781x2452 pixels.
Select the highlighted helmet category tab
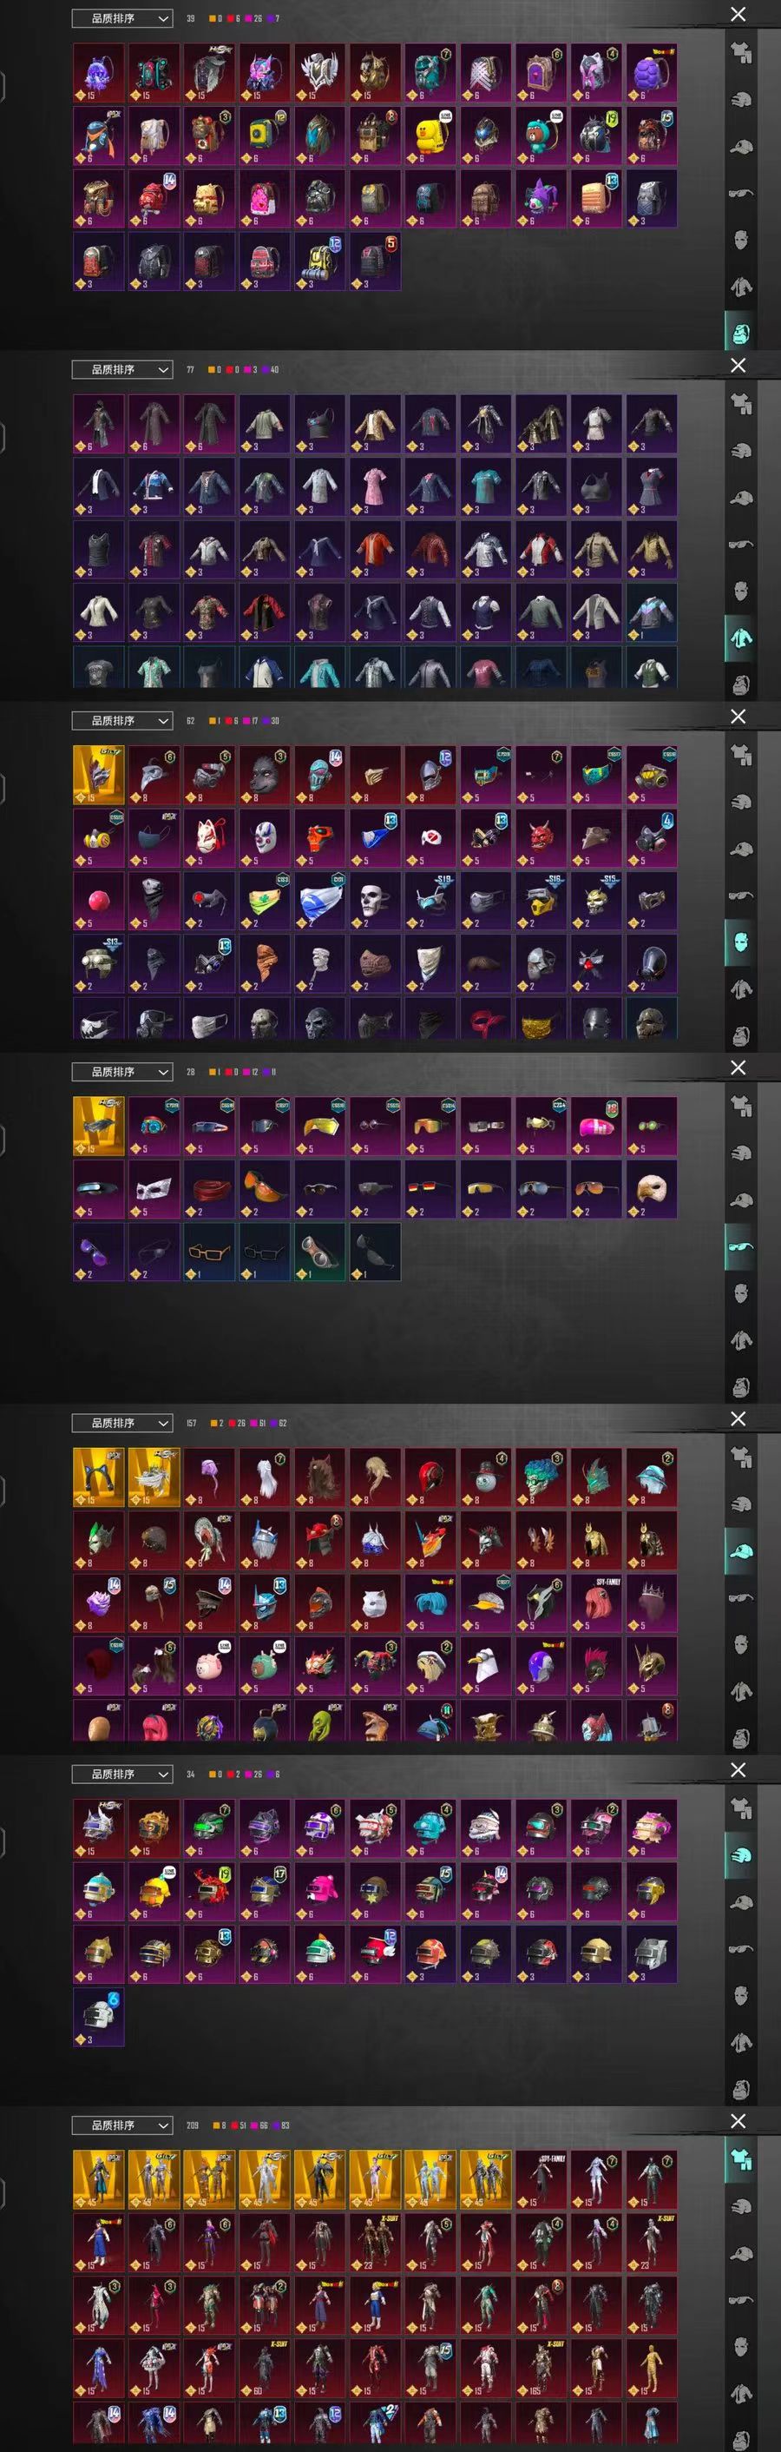pyautogui.click(x=741, y=1854)
